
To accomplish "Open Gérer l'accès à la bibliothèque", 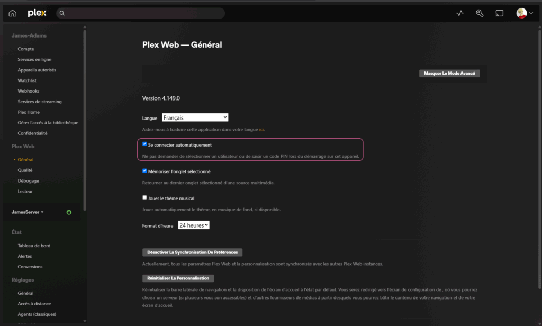I will click(48, 123).
